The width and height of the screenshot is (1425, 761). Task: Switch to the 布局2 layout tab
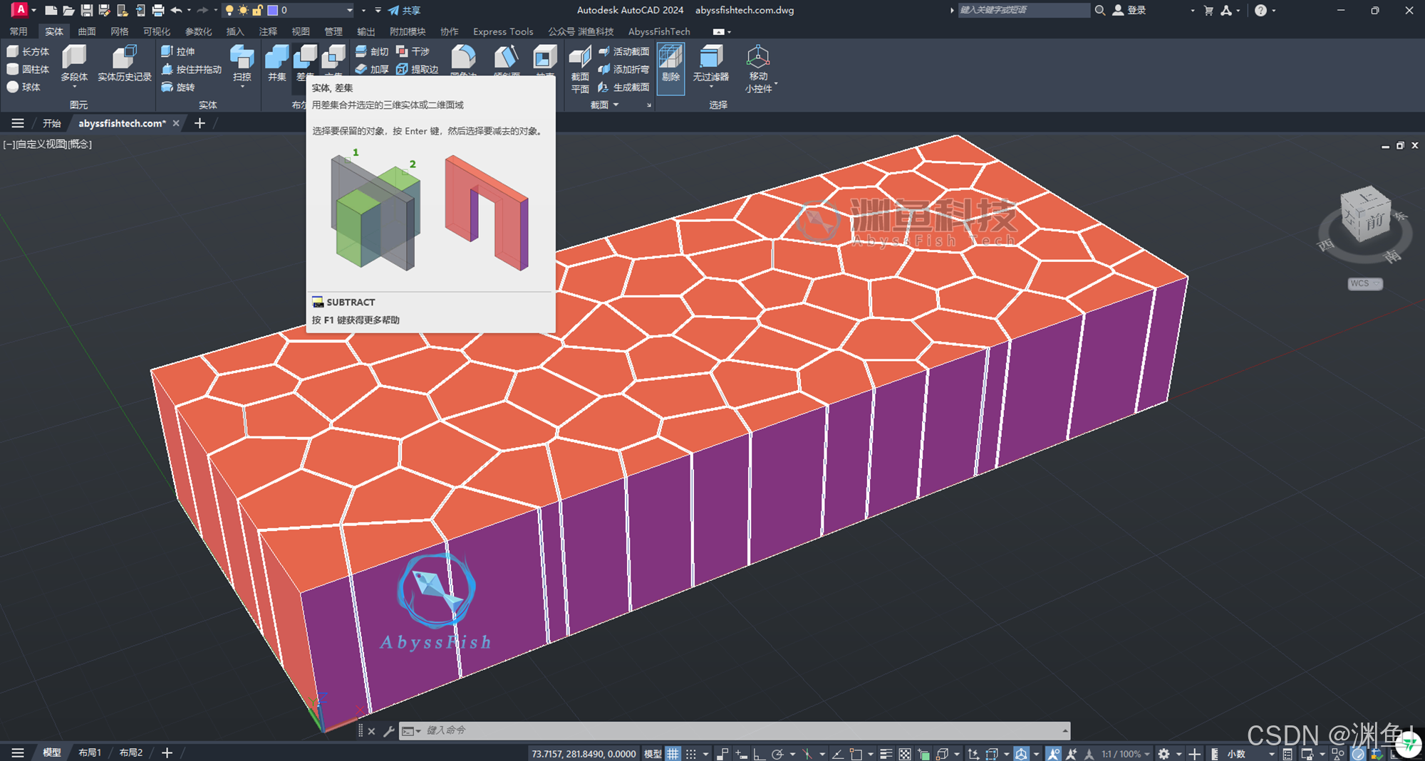tap(131, 752)
